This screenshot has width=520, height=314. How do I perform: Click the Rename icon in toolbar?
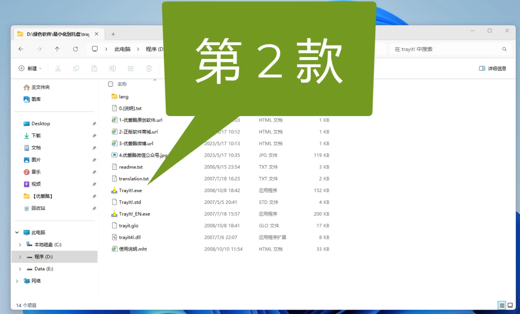pyautogui.click(x=113, y=68)
